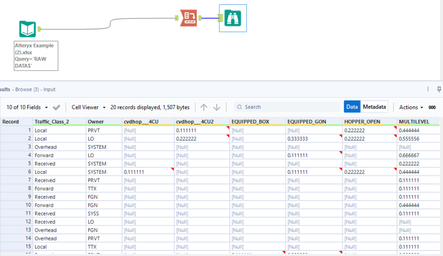Open the results panel three-dot options menu
Screen dimensions: 443x256
(x=428, y=89)
